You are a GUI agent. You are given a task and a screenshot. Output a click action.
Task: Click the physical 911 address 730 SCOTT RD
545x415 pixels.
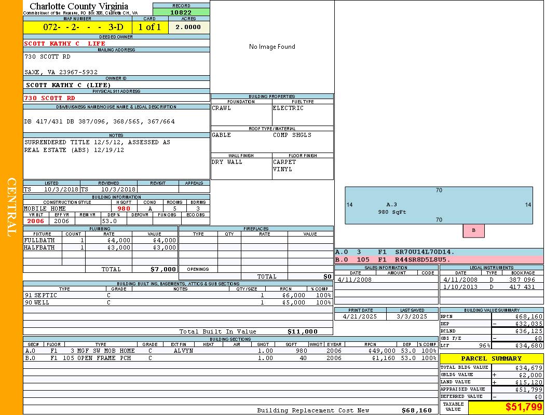point(50,98)
